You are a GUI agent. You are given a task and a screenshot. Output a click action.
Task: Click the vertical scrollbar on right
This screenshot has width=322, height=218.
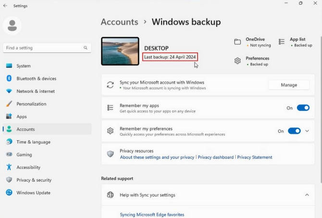coord(321,109)
